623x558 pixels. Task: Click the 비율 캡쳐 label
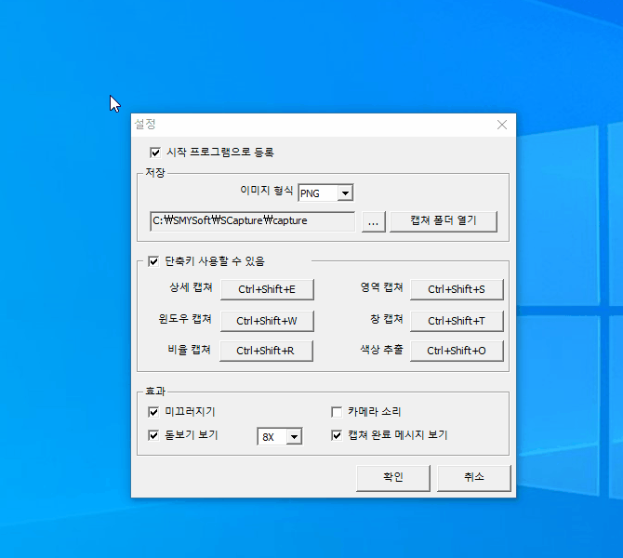(x=189, y=350)
